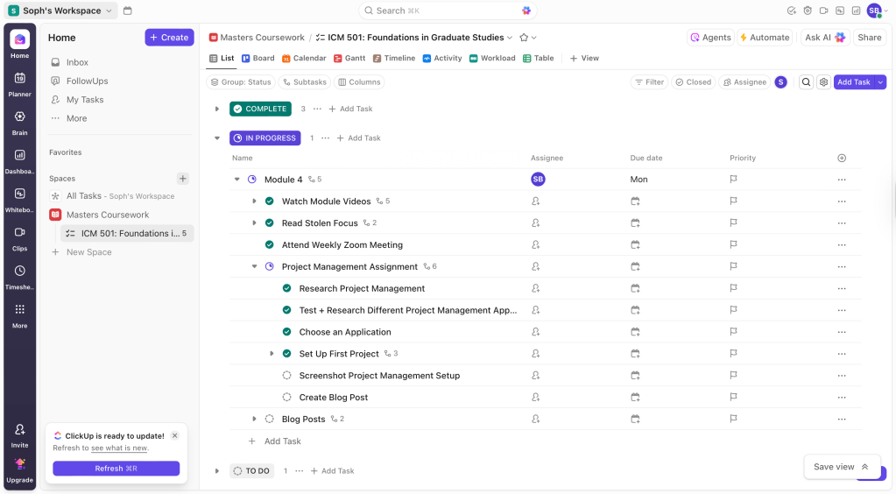Click the list settings gear icon
The image size is (896, 494).
[x=823, y=82]
